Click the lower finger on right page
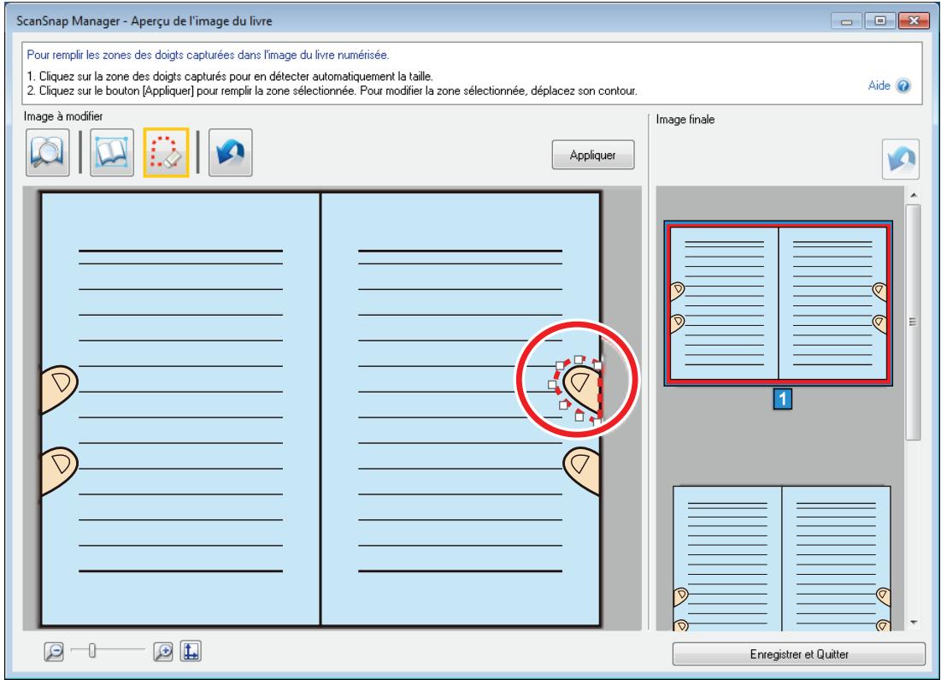Image resolution: width=941 pixels, height=680 pixels. [x=581, y=471]
